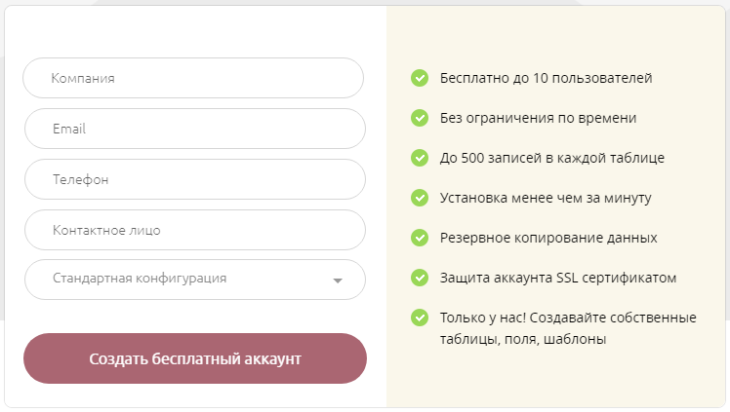
Task: Click checkmark icon beside 'Защита аккаунта SSL'
Action: [420, 278]
